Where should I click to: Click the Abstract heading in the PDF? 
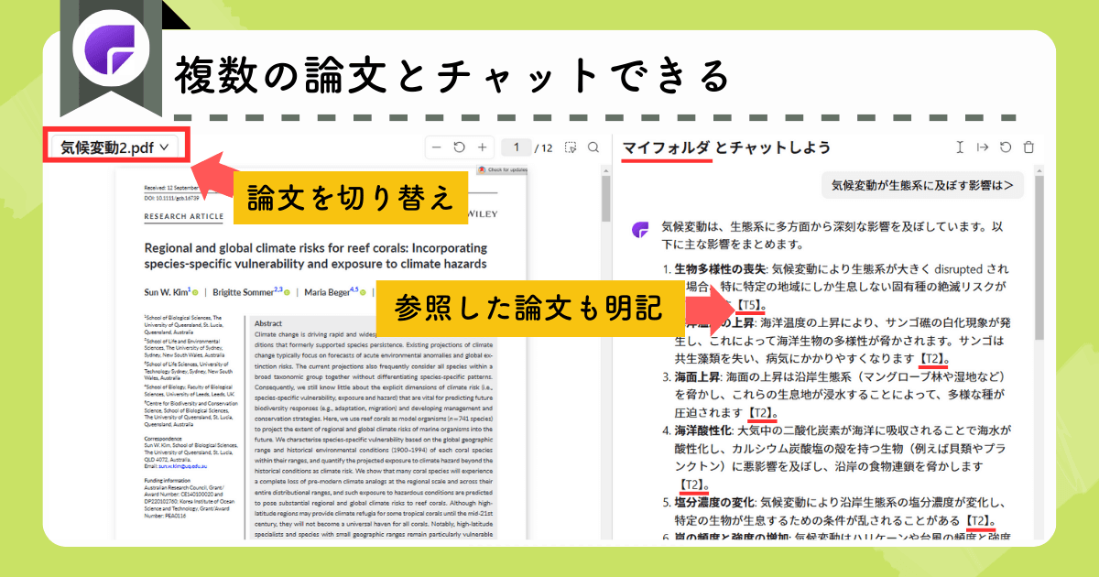click(x=268, y=323)
